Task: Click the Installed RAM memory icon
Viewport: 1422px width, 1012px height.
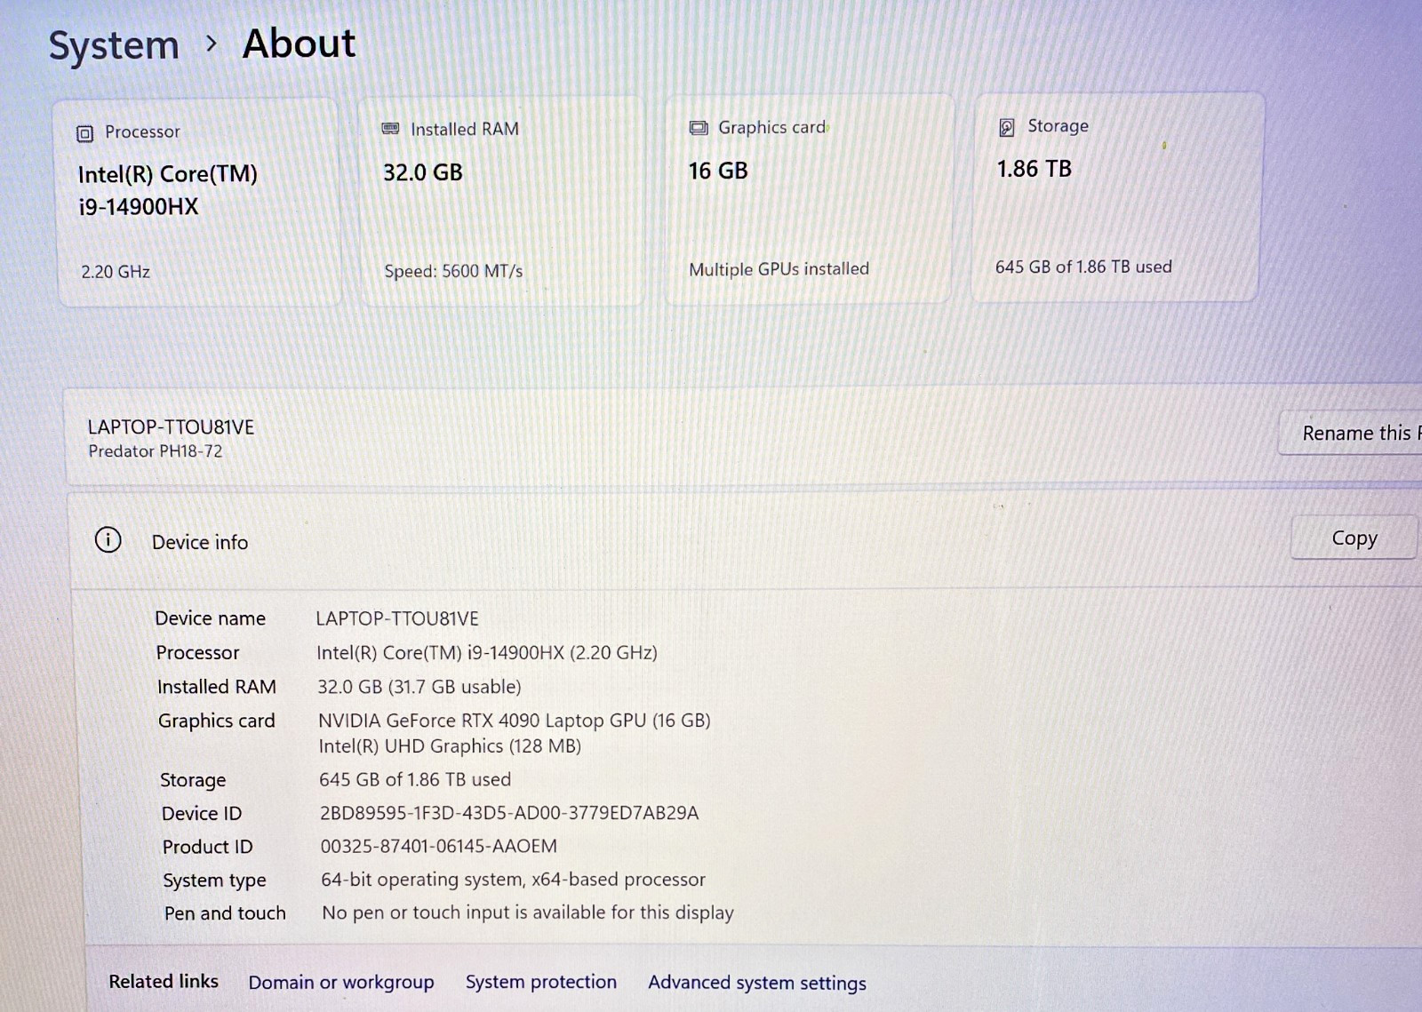Action: point(390,129)
